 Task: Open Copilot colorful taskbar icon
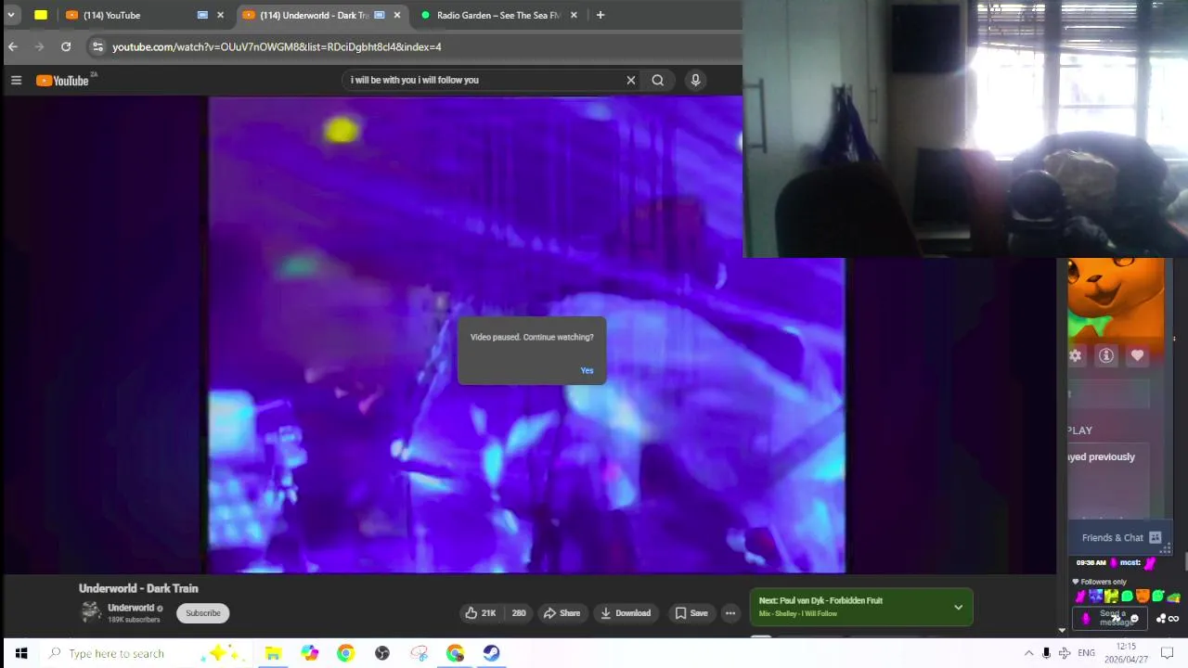(309, 653)
